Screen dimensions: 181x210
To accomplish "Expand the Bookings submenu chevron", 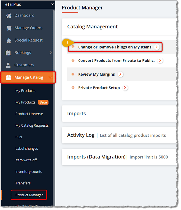I will coord(51,53).
